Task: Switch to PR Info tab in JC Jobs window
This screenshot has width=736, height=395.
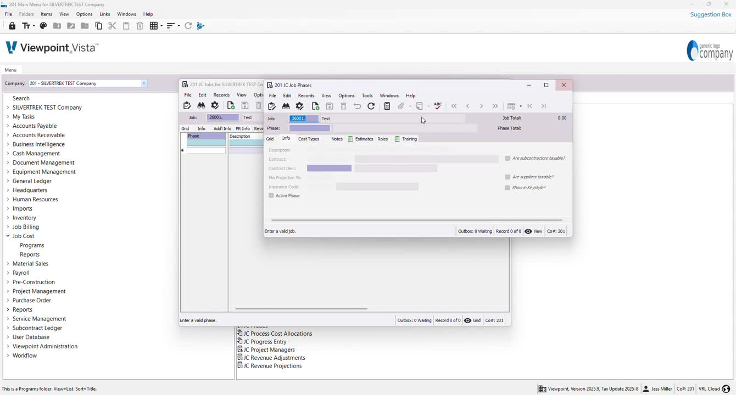Action: coord(242,129)
